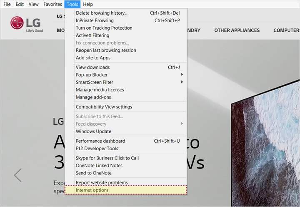The image size is (300, 207).
Task: Select Internet options from Tools menu
Action: coord(92,190)
